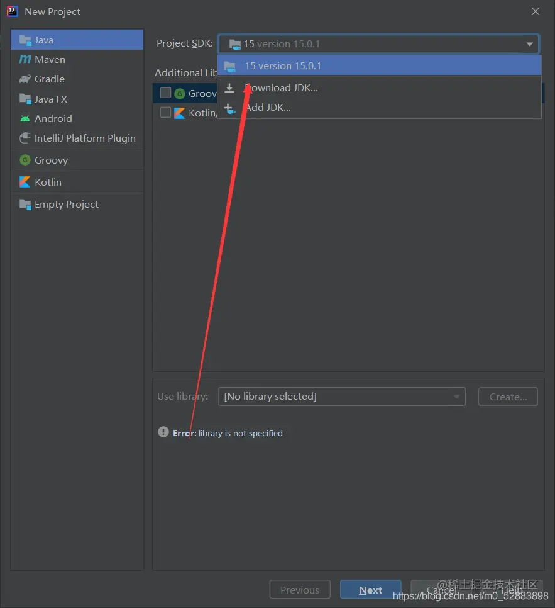Click the green Groovy icon in sidebar
The image size is (555, 608).
(x=25, y=160)
